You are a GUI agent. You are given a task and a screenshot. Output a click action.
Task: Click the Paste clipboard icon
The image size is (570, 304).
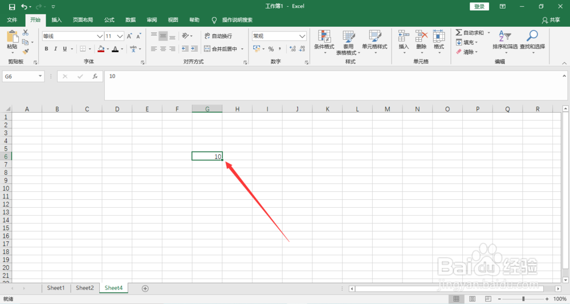click(12, 36)
